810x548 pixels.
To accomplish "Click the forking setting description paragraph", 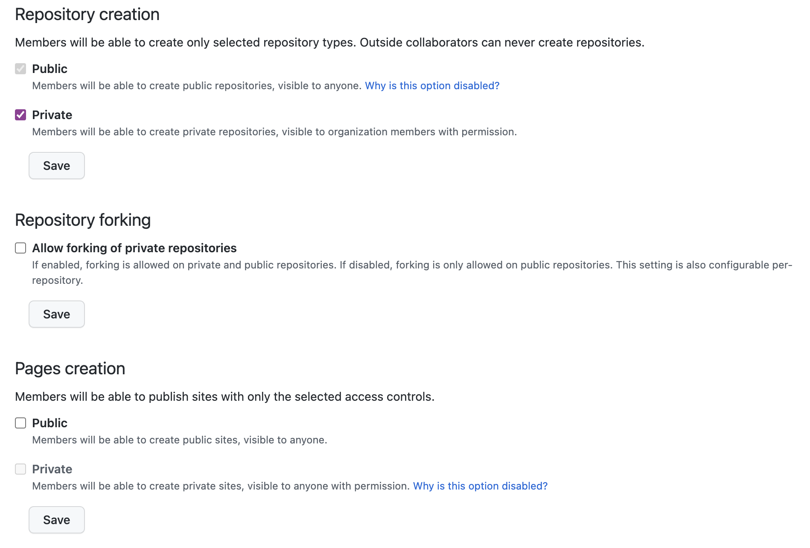I will 411,265.
